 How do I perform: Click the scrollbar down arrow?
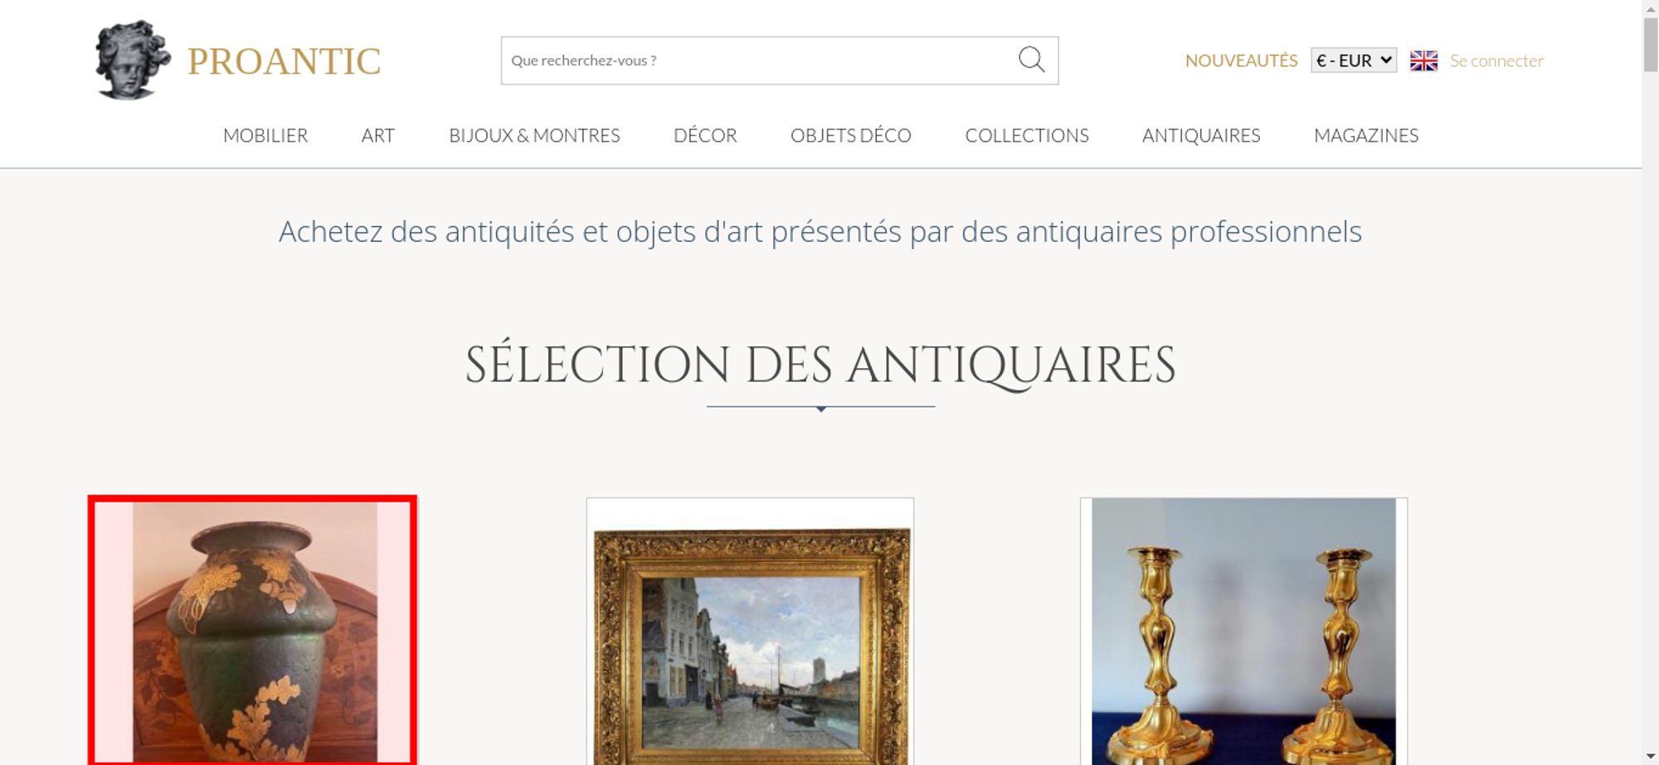[x=1650, y=757]
